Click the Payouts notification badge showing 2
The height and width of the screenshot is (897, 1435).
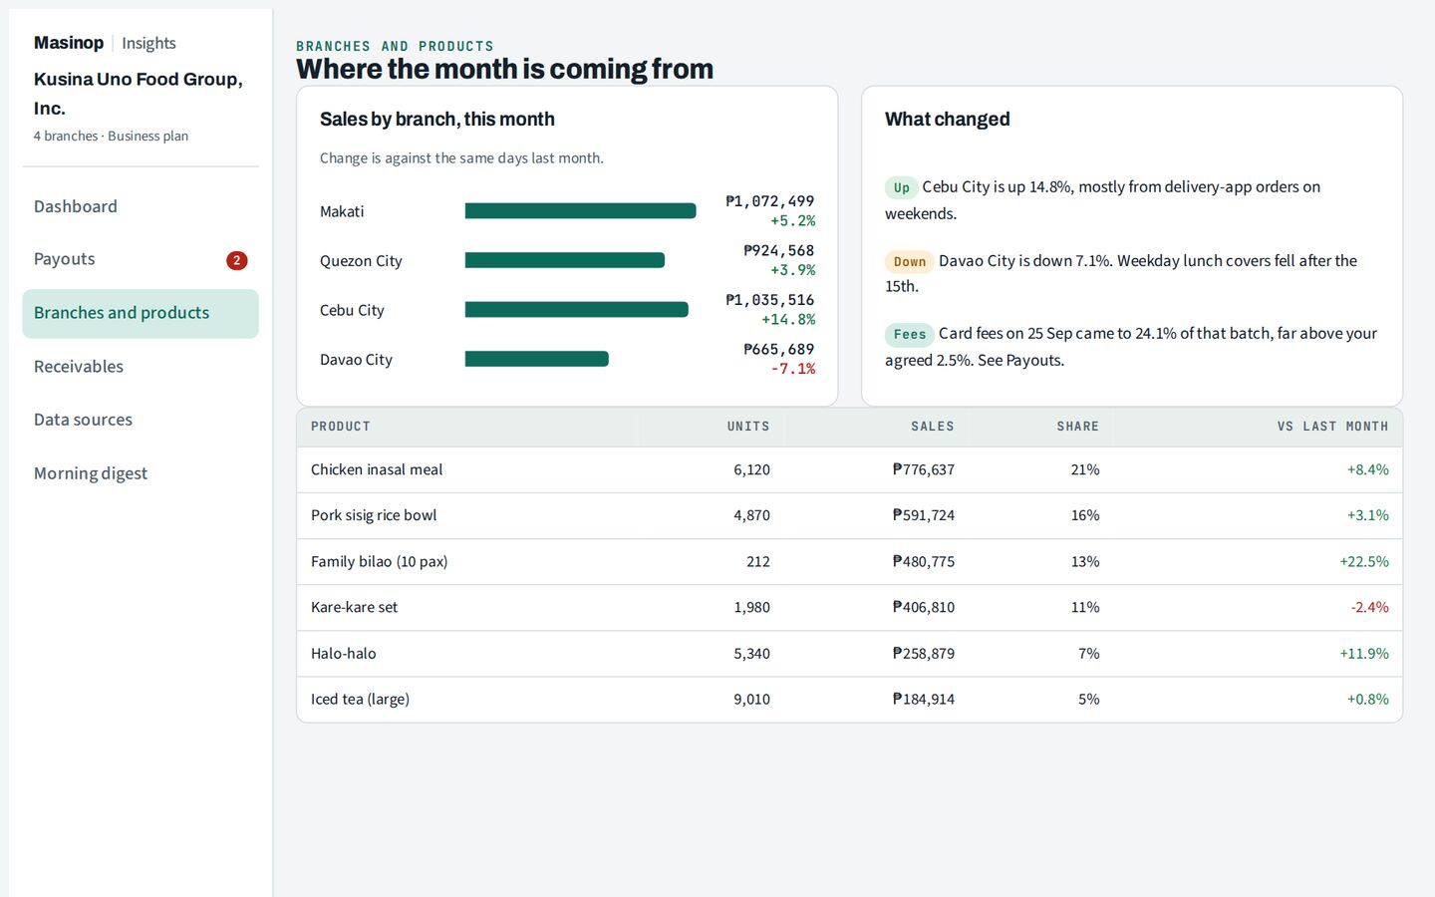pos(236,260)
